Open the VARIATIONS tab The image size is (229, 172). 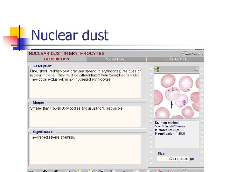(116, 59)
